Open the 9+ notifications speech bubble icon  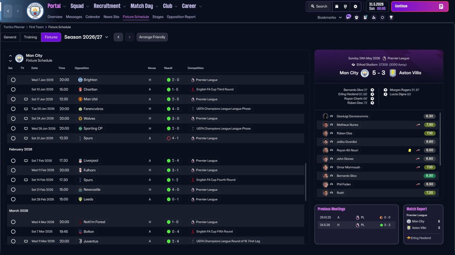[348, 17]
